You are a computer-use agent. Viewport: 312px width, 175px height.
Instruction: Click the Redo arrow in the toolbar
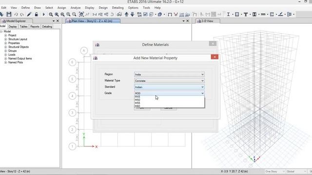[22, 14]
